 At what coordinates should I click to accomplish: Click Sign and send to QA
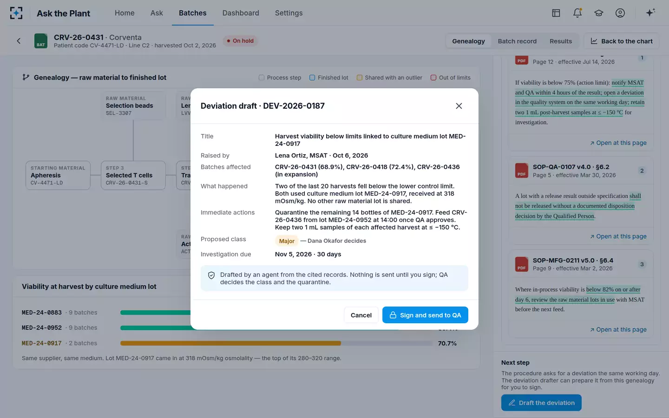pyautogui.click(x=425, y=315)
